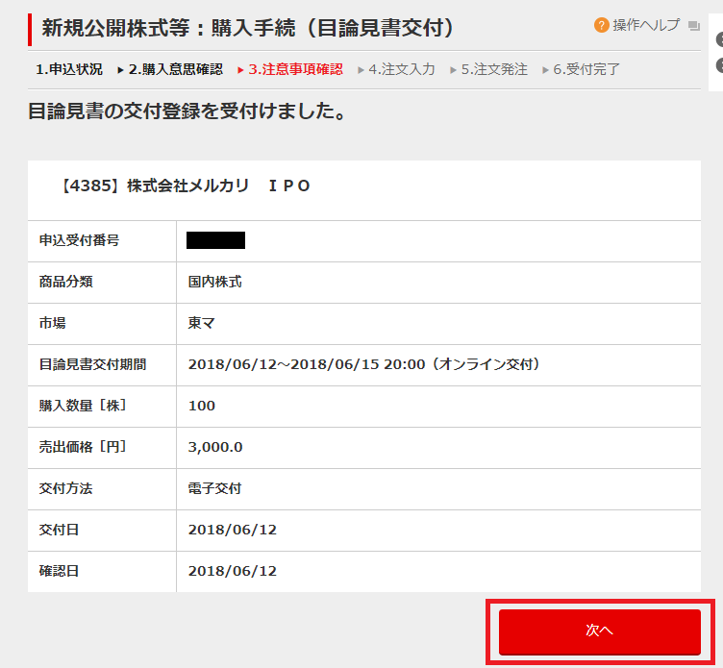Click the period value 2018/06/12～2018/06/15 20:00

307,364
